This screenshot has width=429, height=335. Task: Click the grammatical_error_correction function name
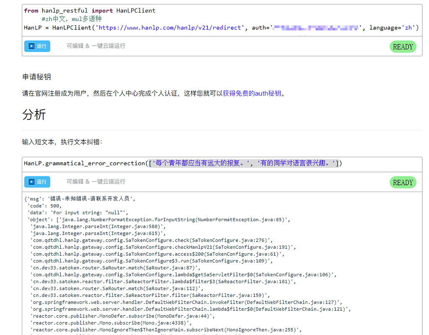point(94,163)
